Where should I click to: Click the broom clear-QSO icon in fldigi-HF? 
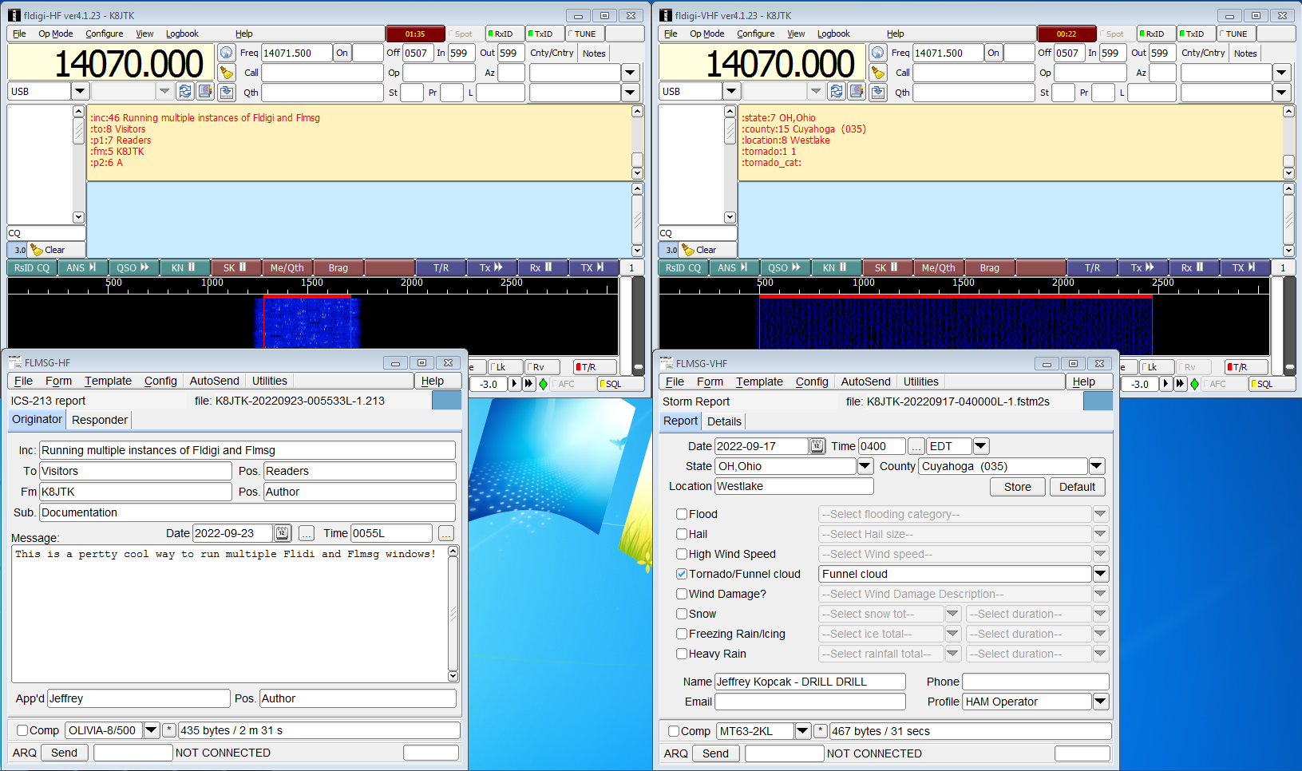click(x=227, y=73)
